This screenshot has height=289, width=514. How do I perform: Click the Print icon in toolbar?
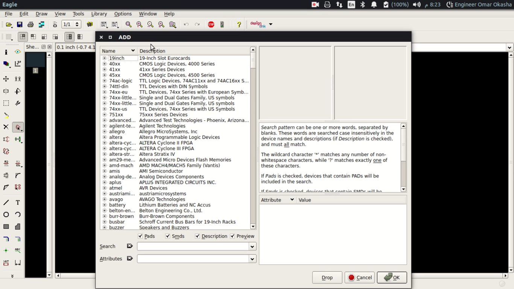31,24
